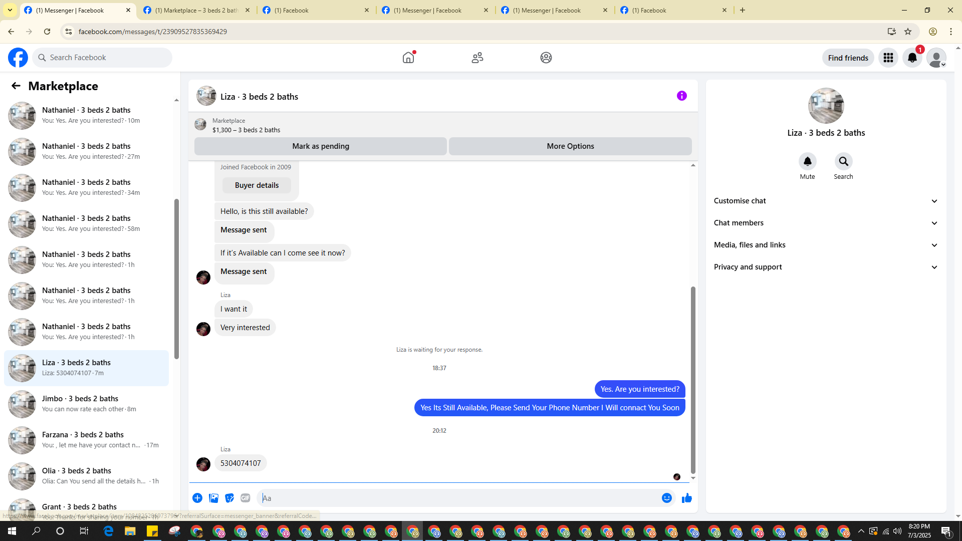Click the GIF chooser icon
962x541 pixels.
(x=245, y=498)
